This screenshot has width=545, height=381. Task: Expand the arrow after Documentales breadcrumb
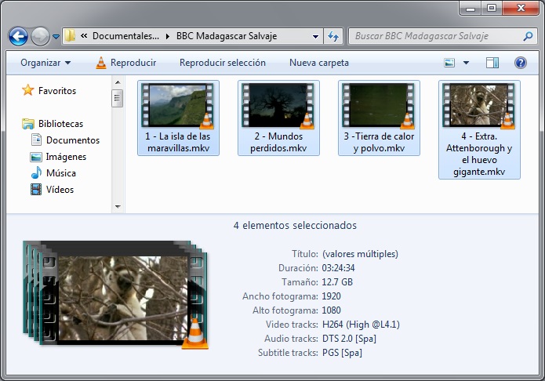tap(168, 36)
